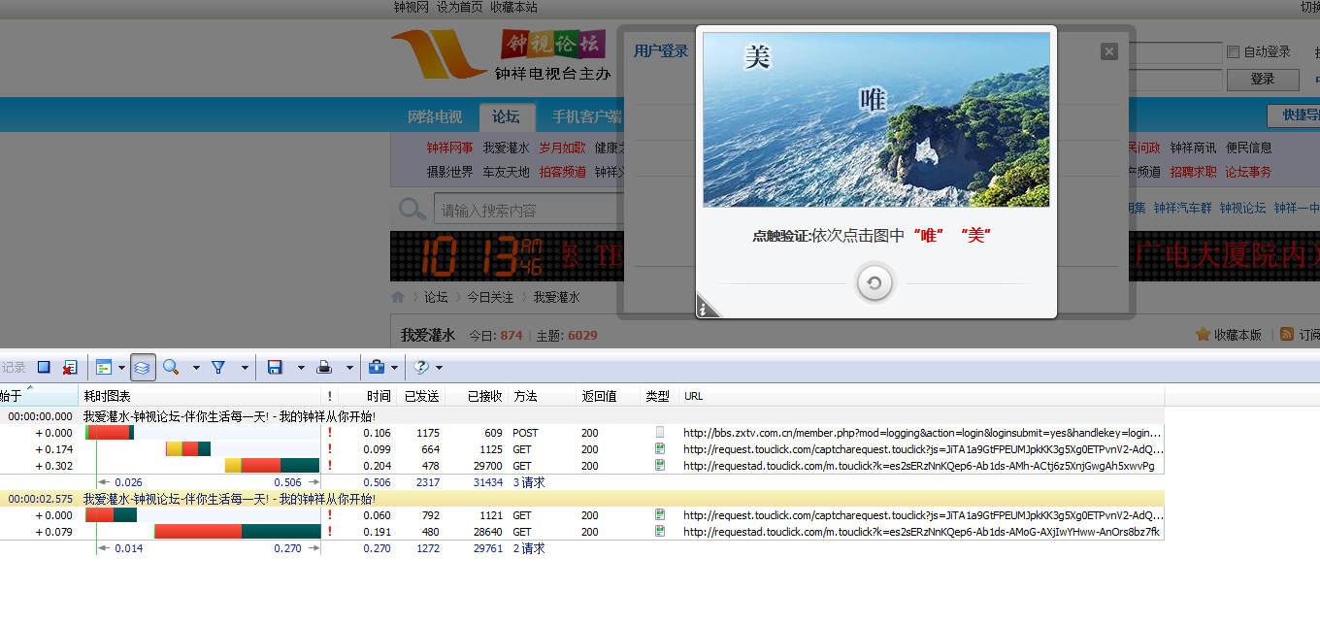Expand dropdown arrow beside the Filter icon
Viewport: 1320px width, 624px height.
pyautogui.click(x=245, y=369)
